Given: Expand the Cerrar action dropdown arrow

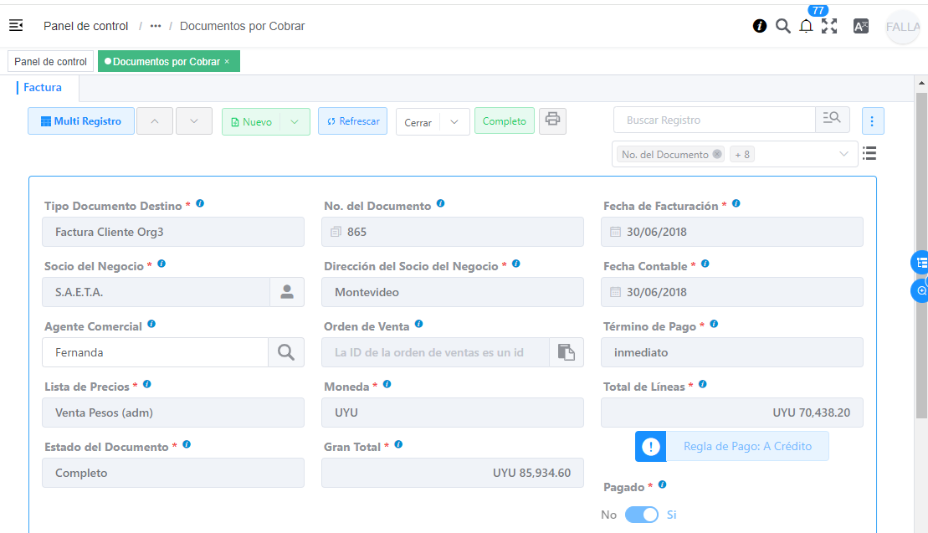Looking at the screenshot, I should [454, 122].
